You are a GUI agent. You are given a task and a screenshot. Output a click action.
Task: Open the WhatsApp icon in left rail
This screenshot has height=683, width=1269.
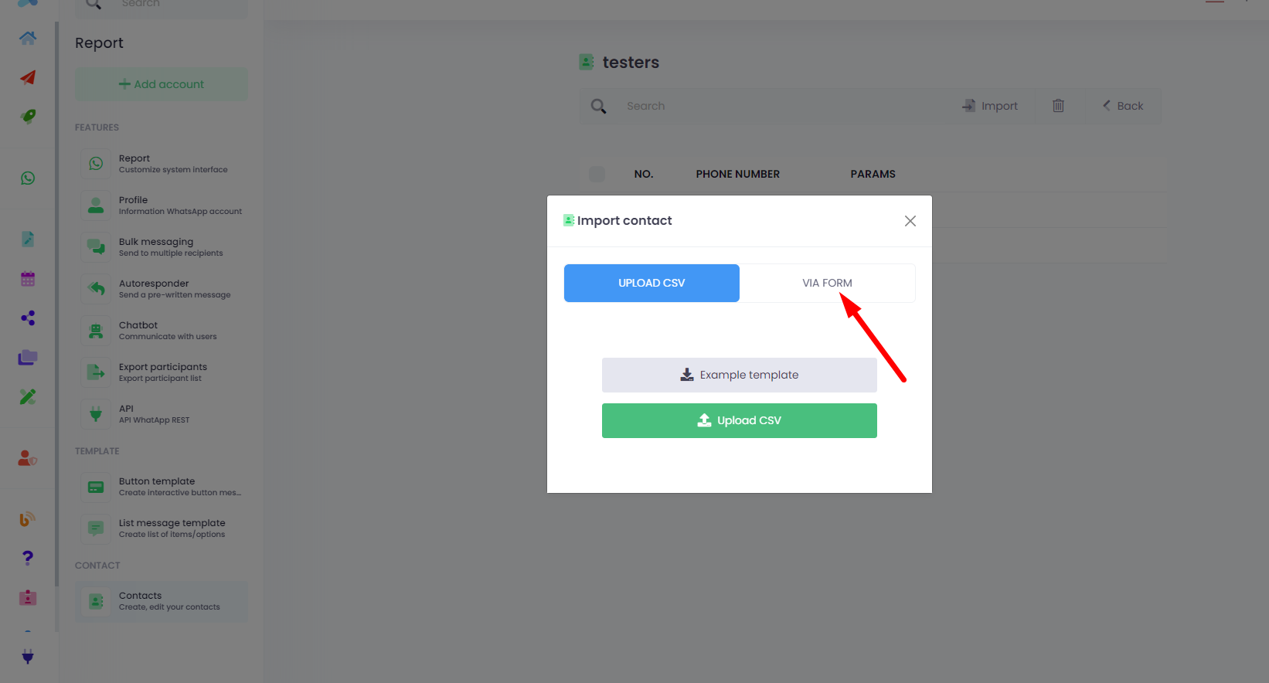coord(28,178)
